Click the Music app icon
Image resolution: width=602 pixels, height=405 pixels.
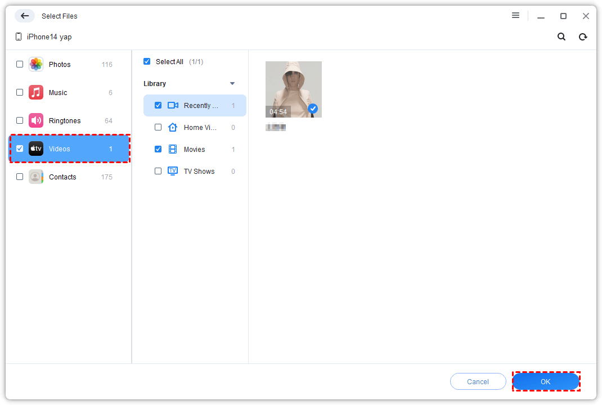click(36, 92)
